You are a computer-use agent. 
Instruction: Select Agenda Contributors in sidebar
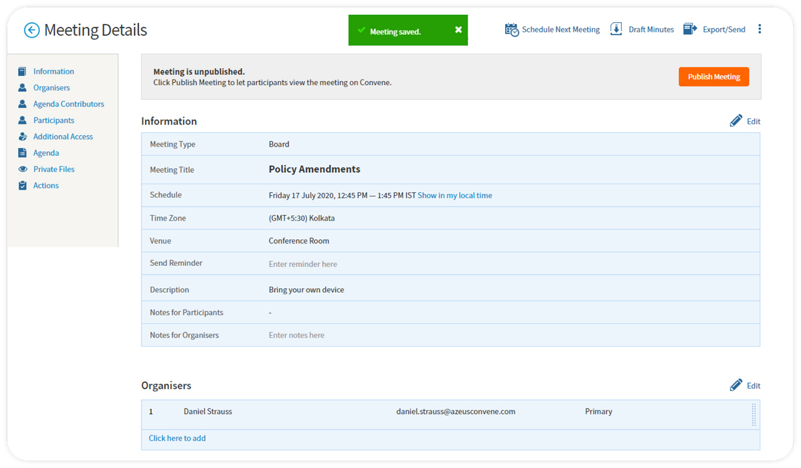(x=68, y=104)
